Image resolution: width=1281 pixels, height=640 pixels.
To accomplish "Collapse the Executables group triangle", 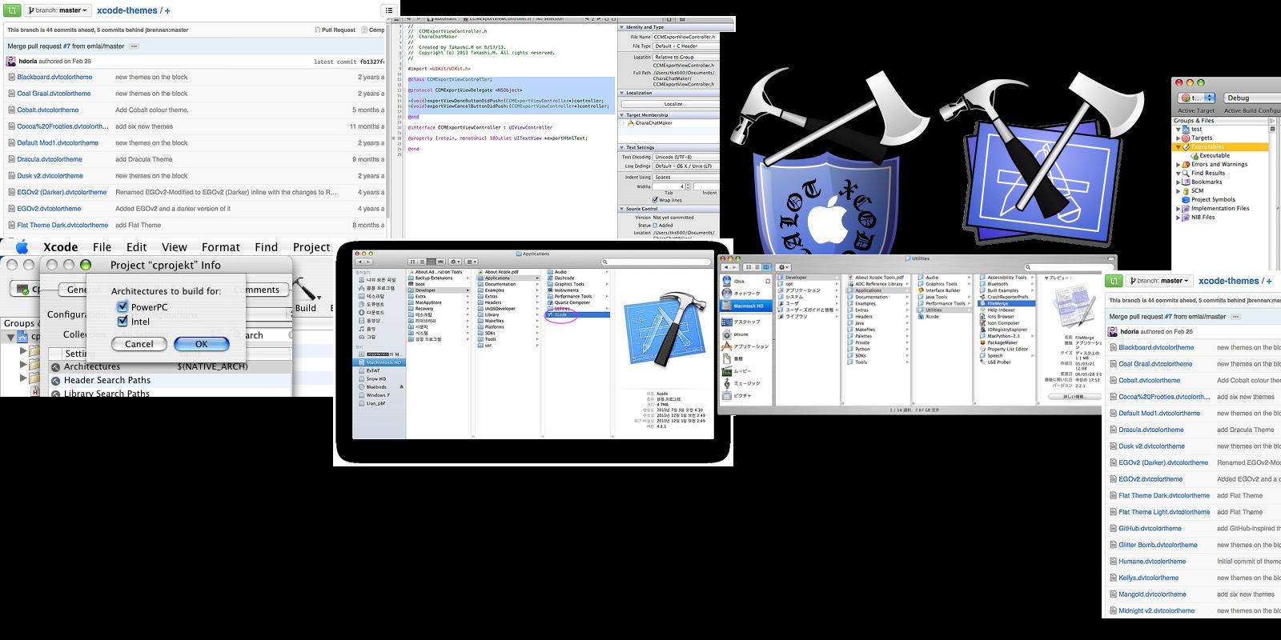I will (x=1178, y=147).
